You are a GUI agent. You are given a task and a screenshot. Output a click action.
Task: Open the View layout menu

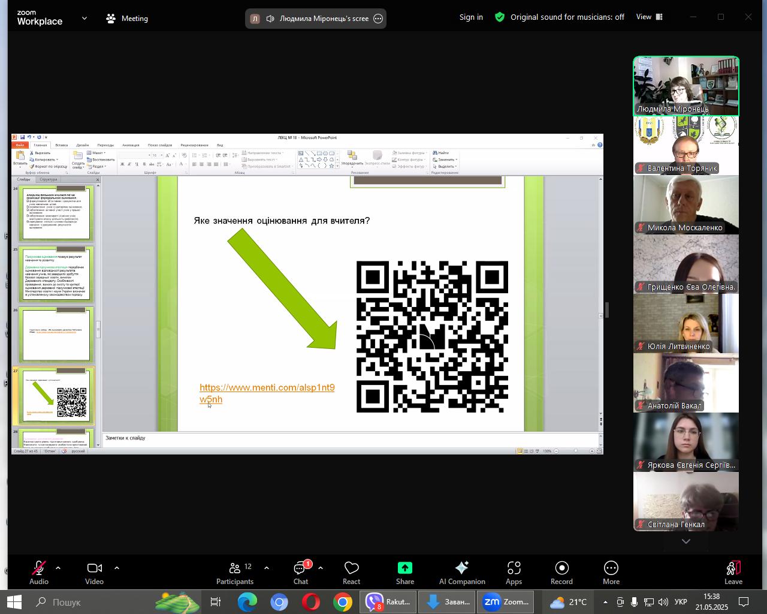[x=650, y=17]
